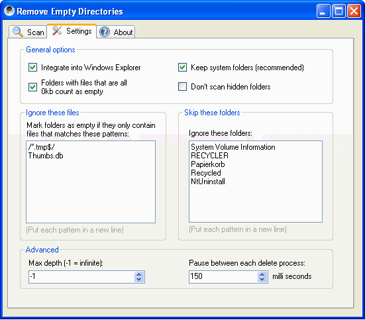The height and width of the screenshot is (320, 365).
Task: Click the wrench icon on Settings tab
Action: click(x=56, y=30)
